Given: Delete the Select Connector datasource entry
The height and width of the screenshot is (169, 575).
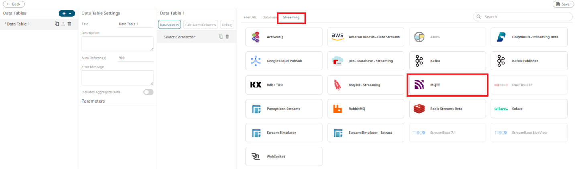Looking at the screenshot, I should point(227,37).
